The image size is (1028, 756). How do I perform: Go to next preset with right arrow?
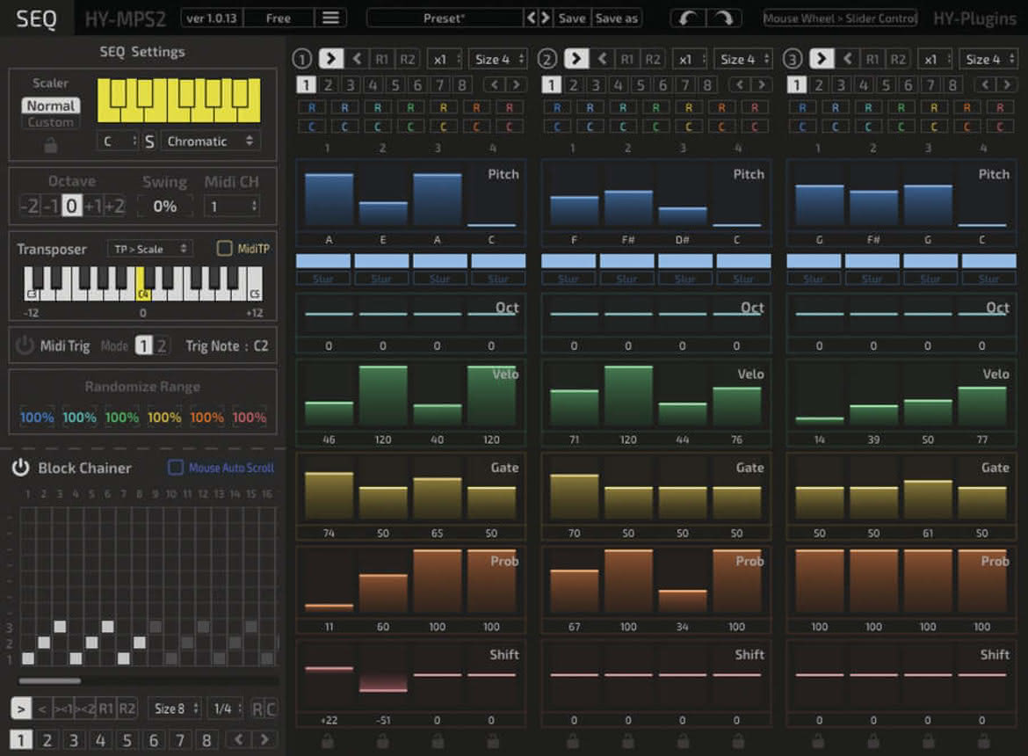546,18
